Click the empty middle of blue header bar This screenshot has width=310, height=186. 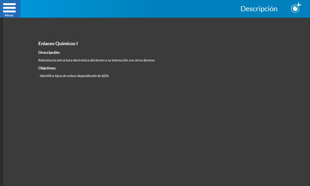click(124, 9)
